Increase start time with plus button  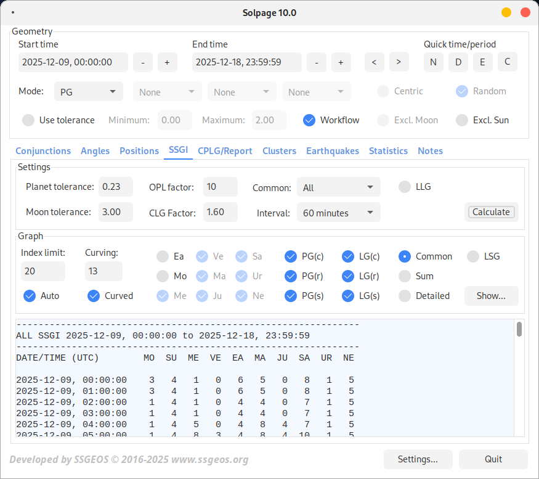pyautogui.click(x=168, y=62)
